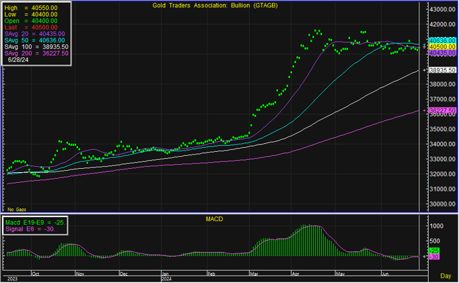This screenshot has height=283, width=459.
Task: Click the yellow 40500.00 last price tag
Action: (x=443, y=46)
